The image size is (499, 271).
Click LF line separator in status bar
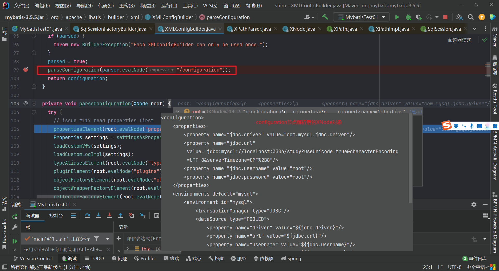coord(440,267)
